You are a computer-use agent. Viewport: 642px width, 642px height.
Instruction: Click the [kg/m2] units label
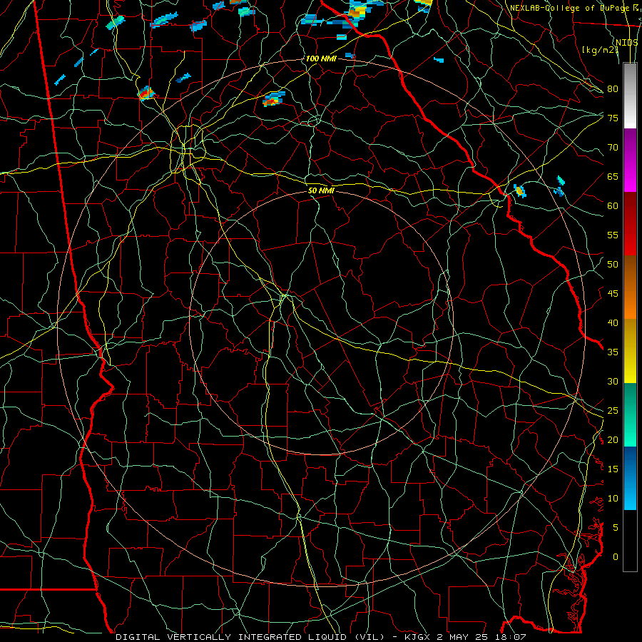coord(600,49)
